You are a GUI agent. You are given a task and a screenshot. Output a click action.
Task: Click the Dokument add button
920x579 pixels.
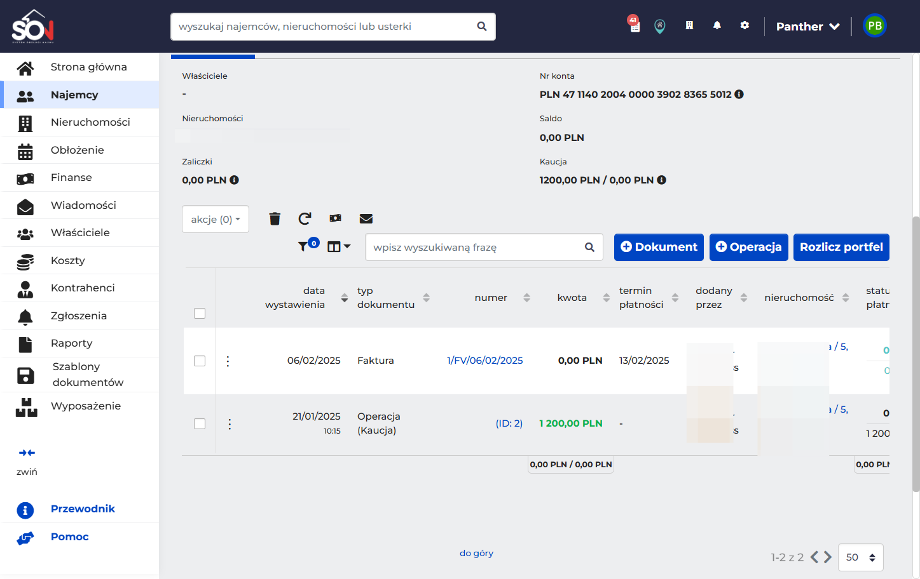click(659, 247)
